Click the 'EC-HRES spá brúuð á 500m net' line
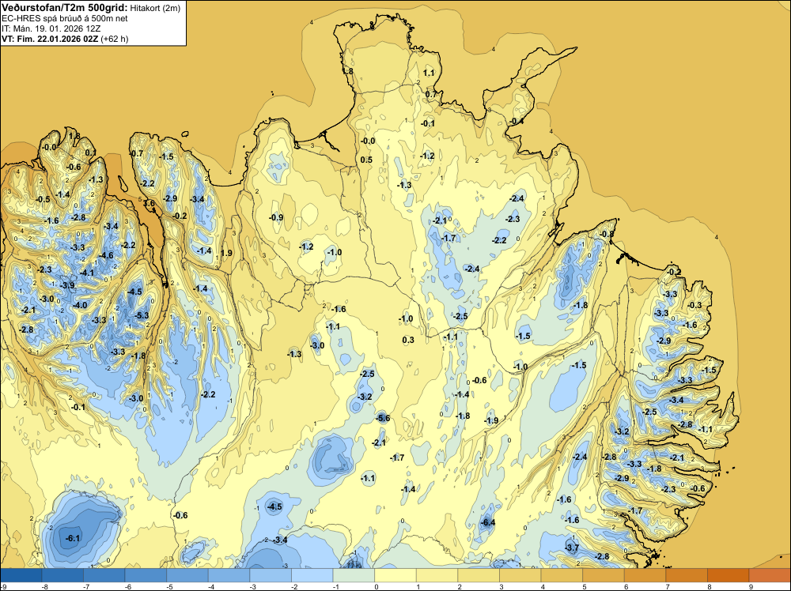 pyautogui.click(x=65, y=18)
